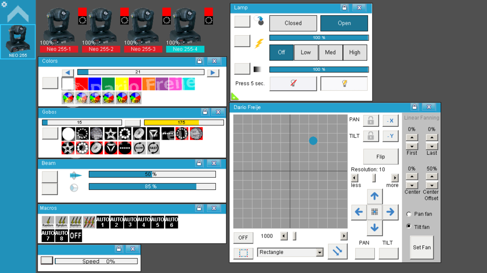
Task: Select the Pan fan radio button
Action: click(409, 214)
